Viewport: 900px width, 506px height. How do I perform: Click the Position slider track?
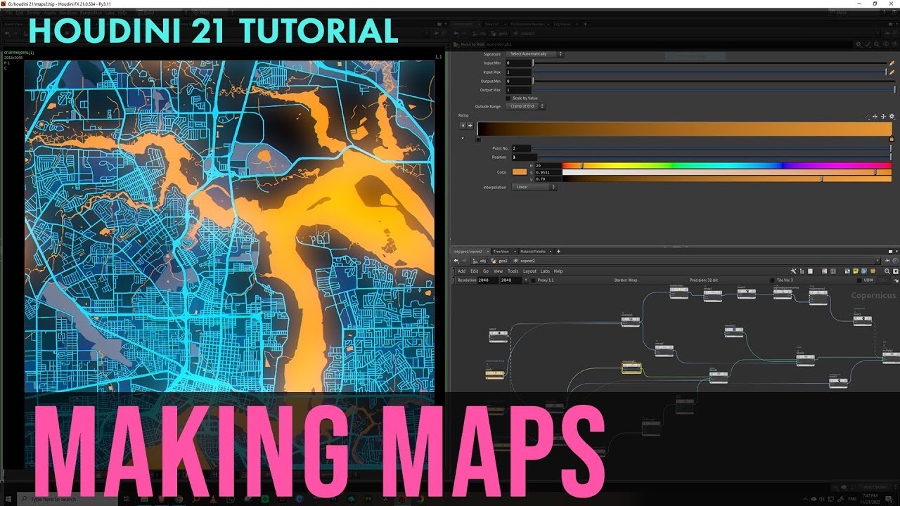point(714,157)
